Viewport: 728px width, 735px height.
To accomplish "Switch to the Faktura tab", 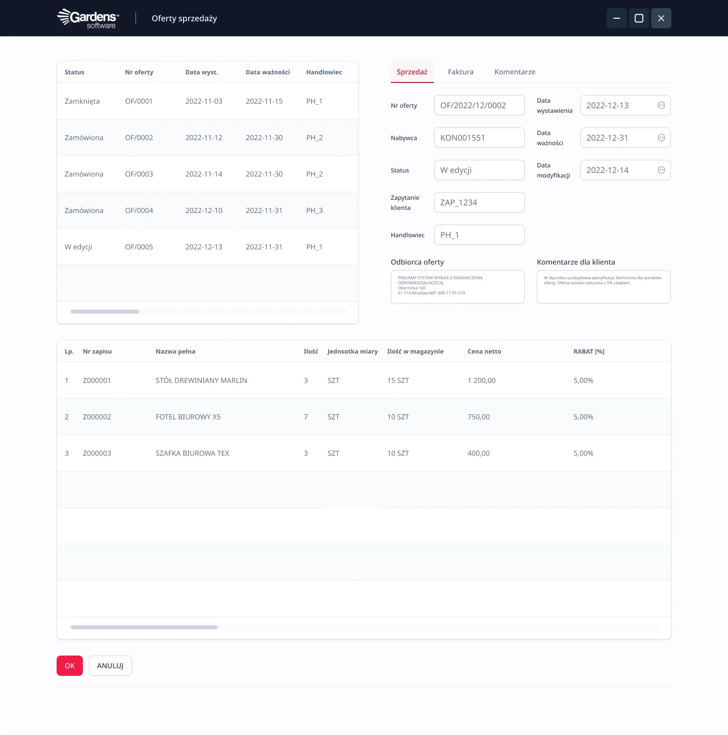I will pos(461,72).
